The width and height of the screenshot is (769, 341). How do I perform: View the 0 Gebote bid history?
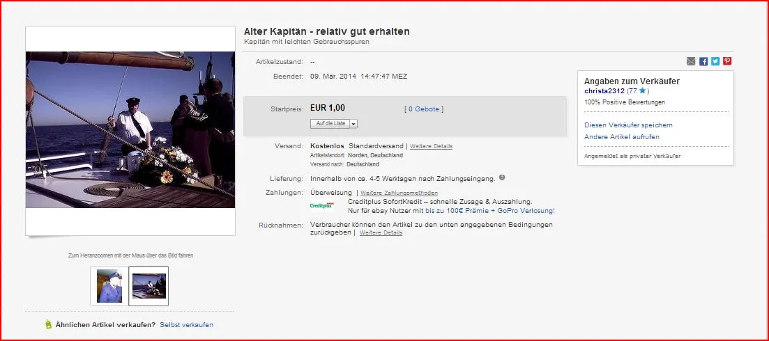(x=423, y=109)
